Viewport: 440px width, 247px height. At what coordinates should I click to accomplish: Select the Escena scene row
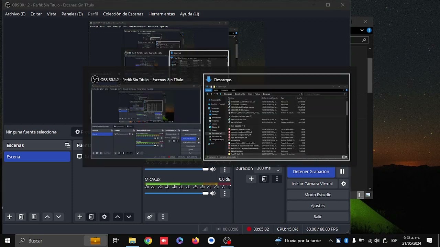coord(37,157)
